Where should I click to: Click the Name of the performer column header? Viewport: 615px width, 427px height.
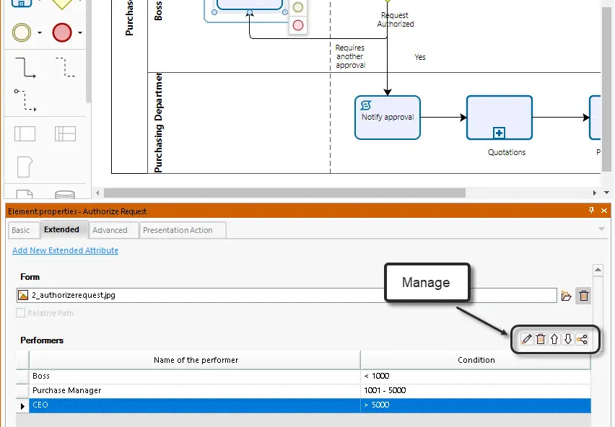pos(195,360)
